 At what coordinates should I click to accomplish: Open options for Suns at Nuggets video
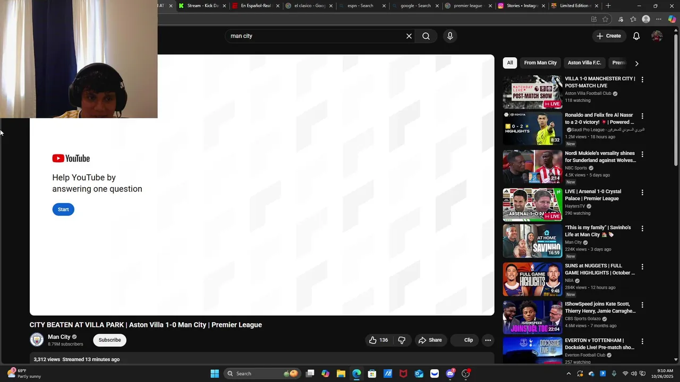coord(642,267)
